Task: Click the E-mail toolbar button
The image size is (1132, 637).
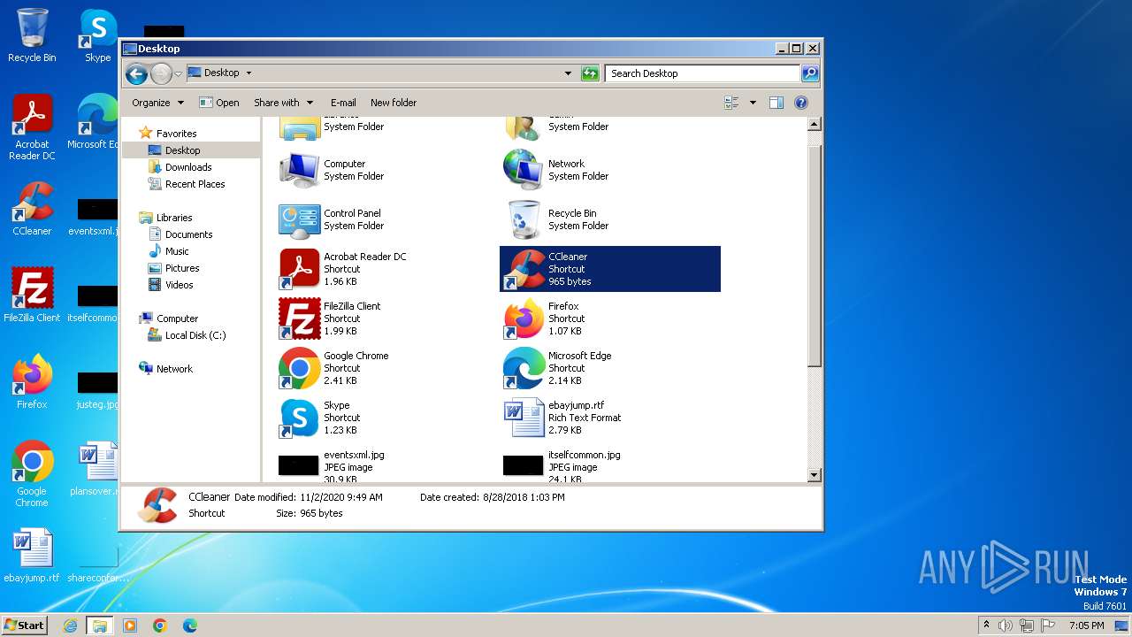Action: click(x=343, y=103)
